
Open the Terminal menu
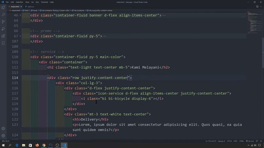45,2
